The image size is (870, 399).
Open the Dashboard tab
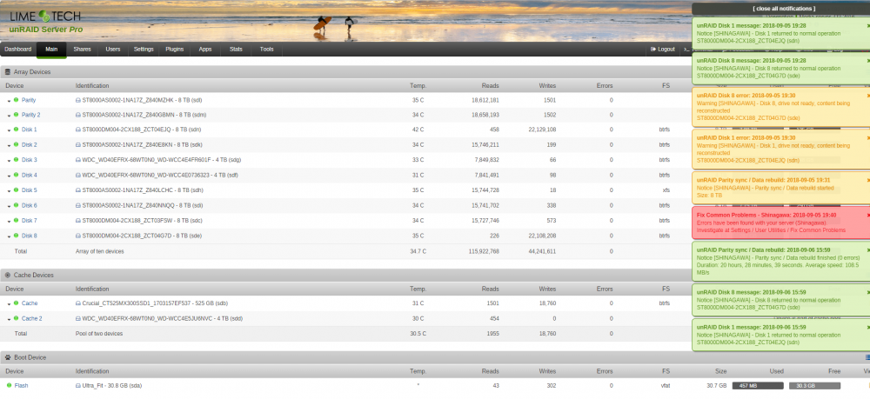18,50
